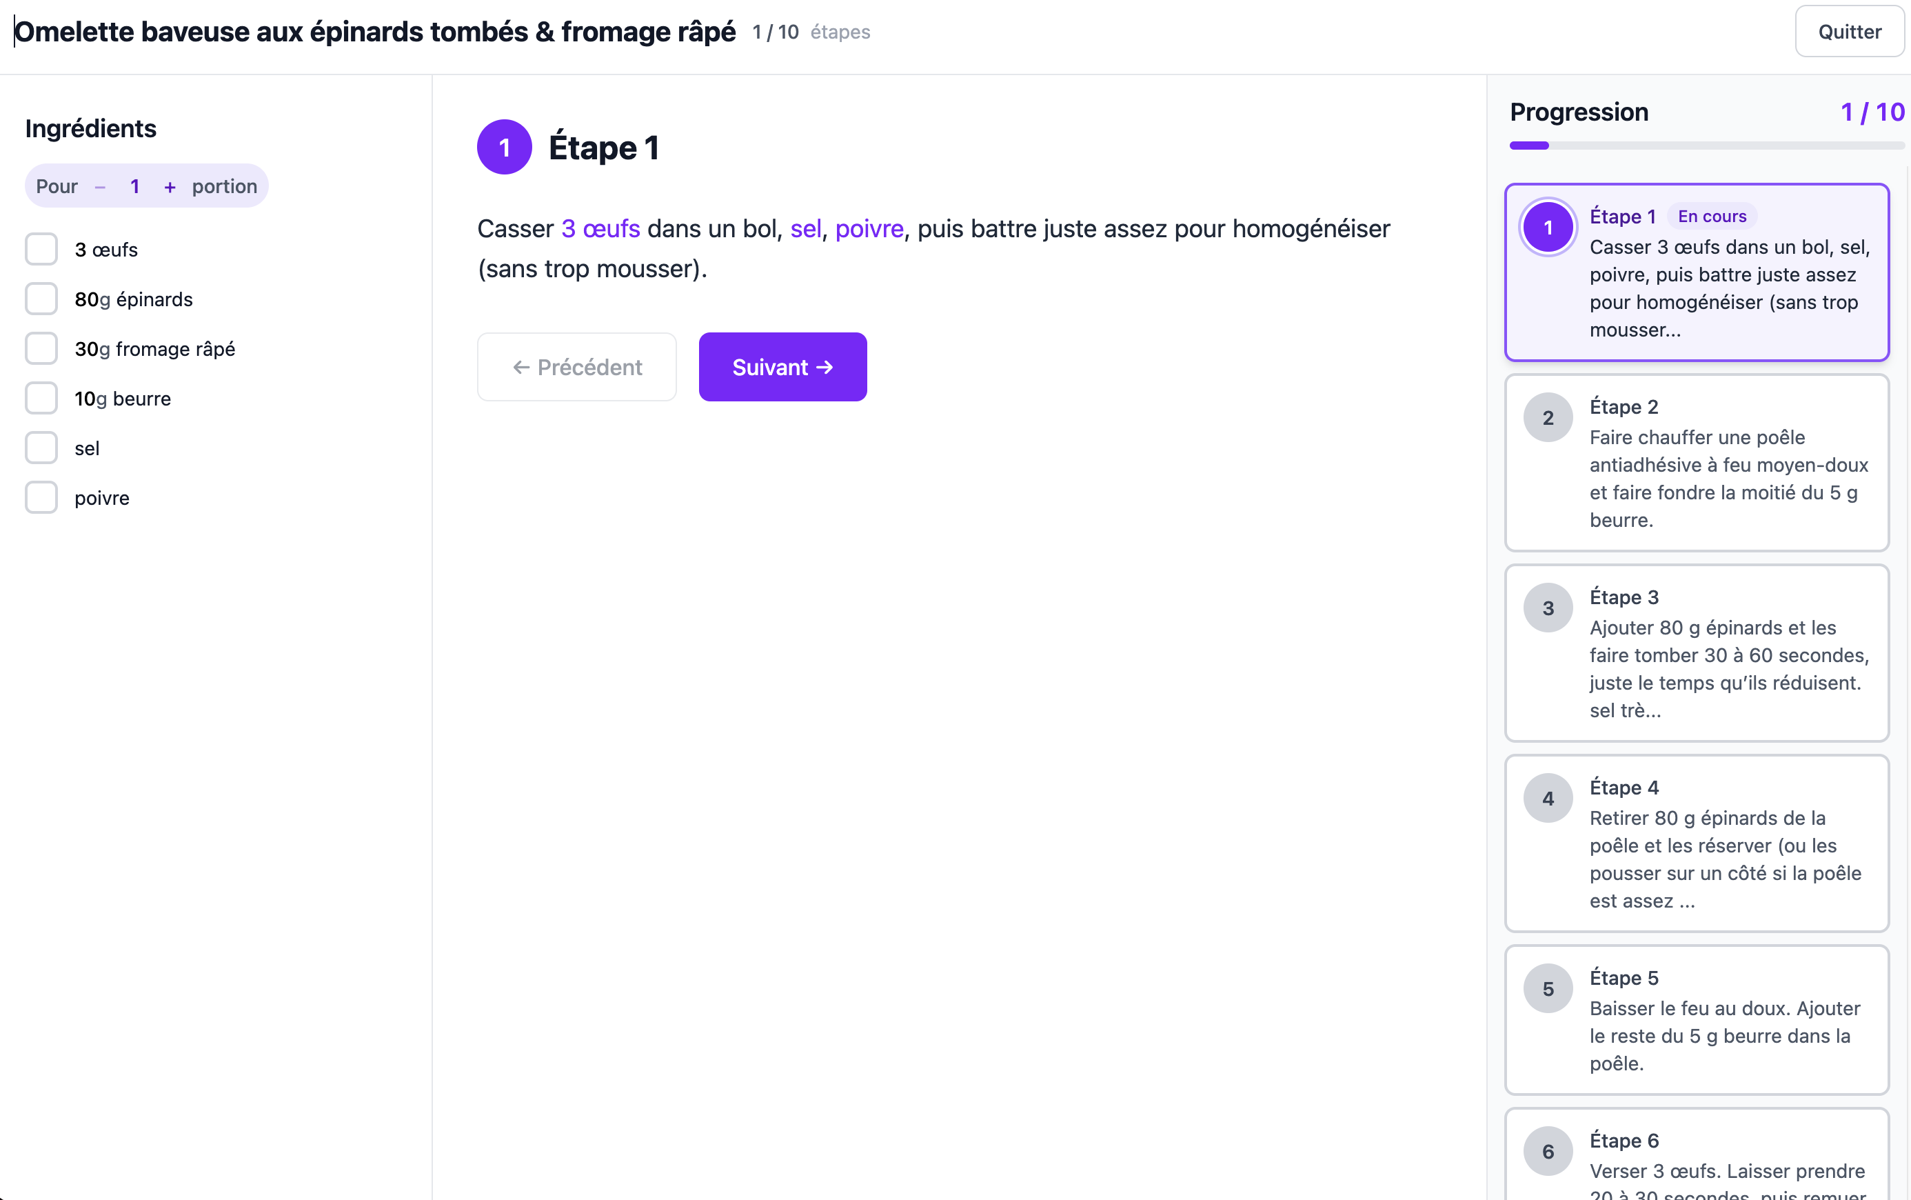This screenshot has width=1911, height=1200.
Task: Click the Progression bar track
Action: [1706, 146]
